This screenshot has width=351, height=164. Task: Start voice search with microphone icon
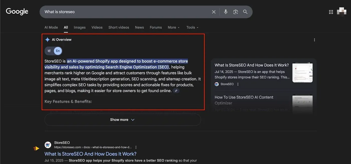(226, 12)
